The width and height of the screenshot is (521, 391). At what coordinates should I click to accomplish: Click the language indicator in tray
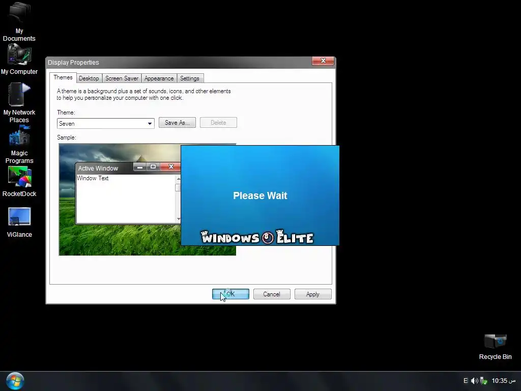click(466, 381)
